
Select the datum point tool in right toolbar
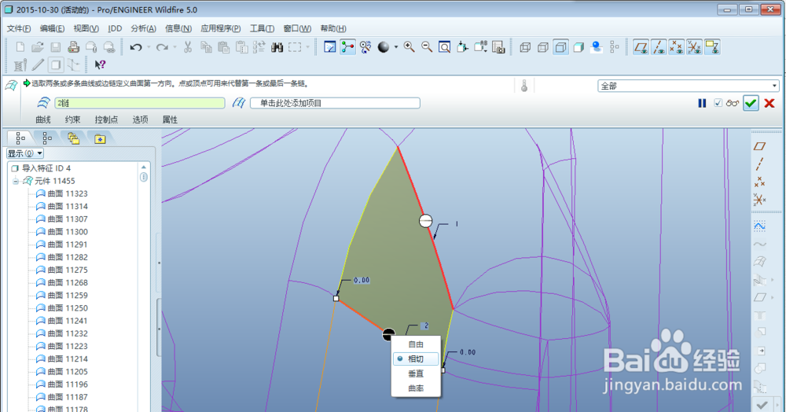click(759, 182)
